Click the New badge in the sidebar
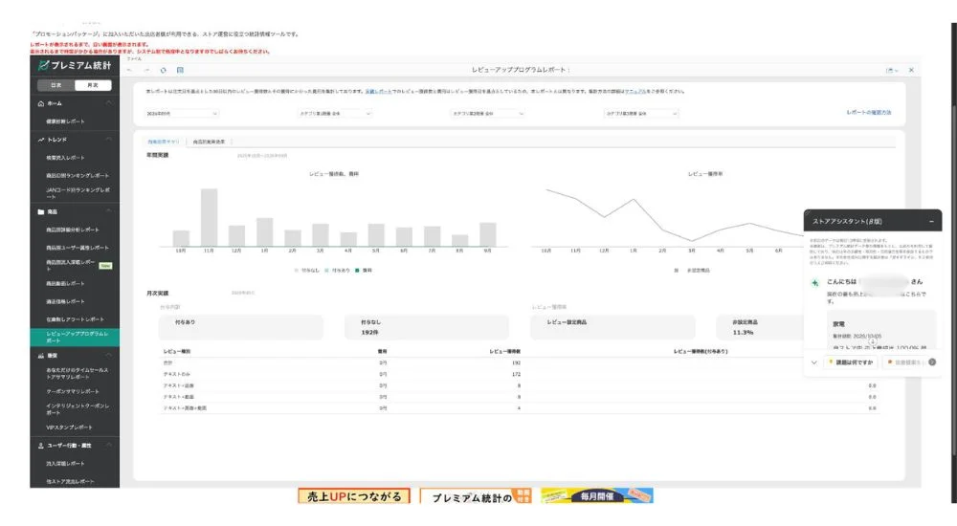The width and height of the screenshot is (957, 526). pyautogui.click(x=105, y=266)
